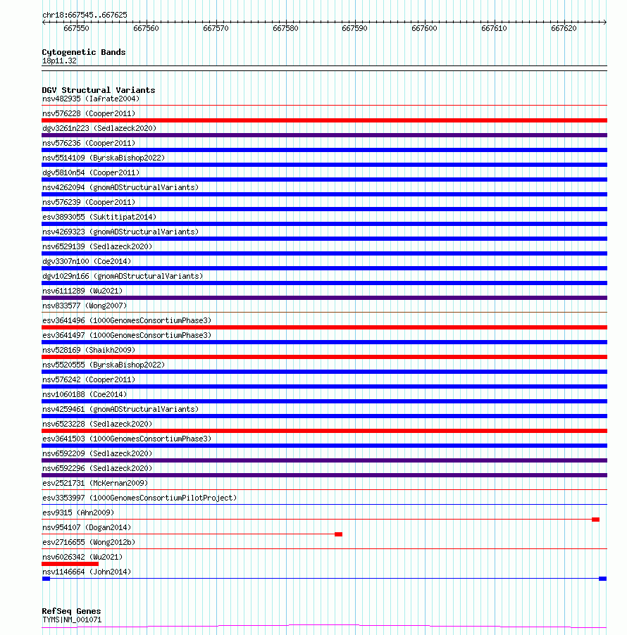Image resolution: width=627 pixels, height=635 pixels.
Task: Click the thin blue line of esv3353997
Action: (324, 505)
